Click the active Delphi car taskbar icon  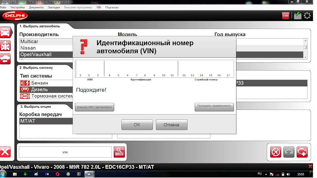click(89, 174)
